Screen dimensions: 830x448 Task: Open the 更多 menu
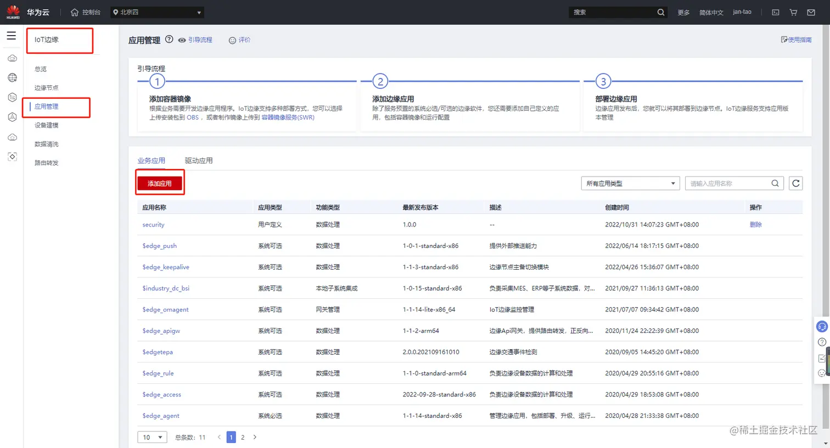pyautogui.click(x=683, y=12)
